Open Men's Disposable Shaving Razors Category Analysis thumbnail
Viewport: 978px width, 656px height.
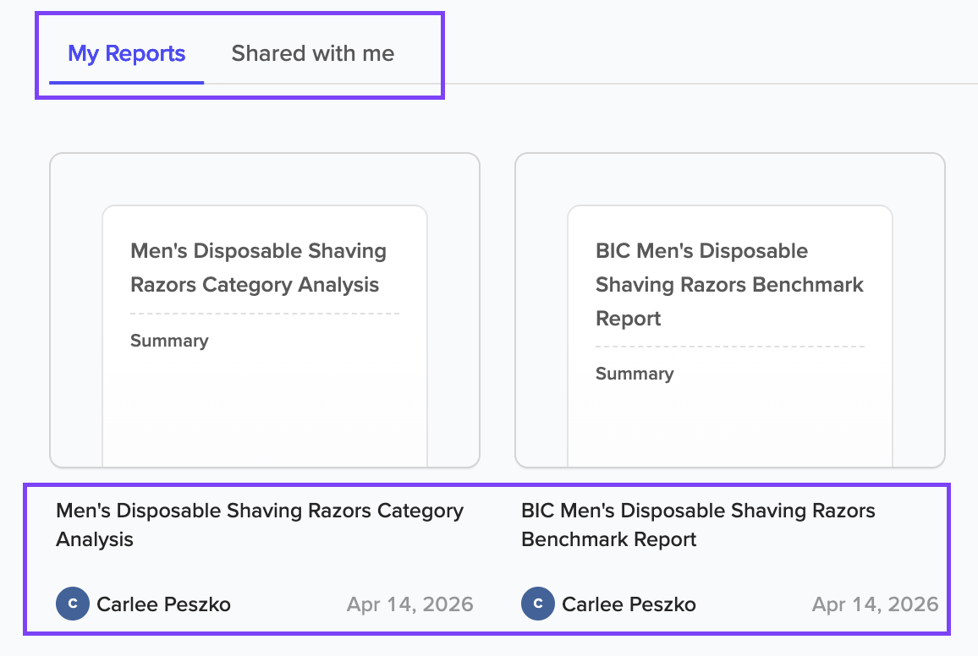click(265, 310)
